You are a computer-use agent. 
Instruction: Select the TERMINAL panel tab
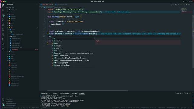(82, 93)
